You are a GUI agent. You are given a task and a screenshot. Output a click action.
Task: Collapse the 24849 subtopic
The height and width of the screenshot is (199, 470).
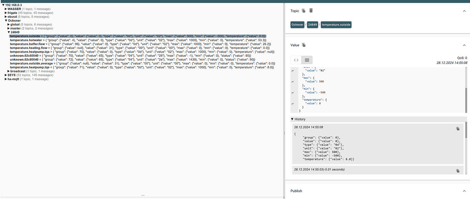point(9,32)
